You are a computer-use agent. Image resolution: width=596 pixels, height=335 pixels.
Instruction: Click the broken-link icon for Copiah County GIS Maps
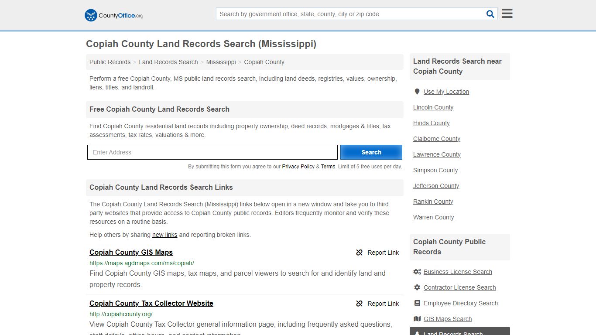click(x=360, y=253)
